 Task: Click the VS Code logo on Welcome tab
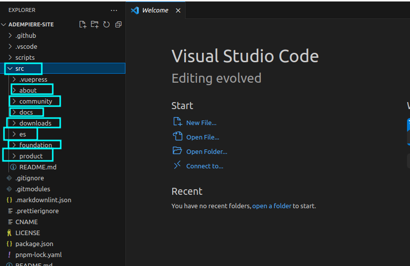tap(135, 10)
